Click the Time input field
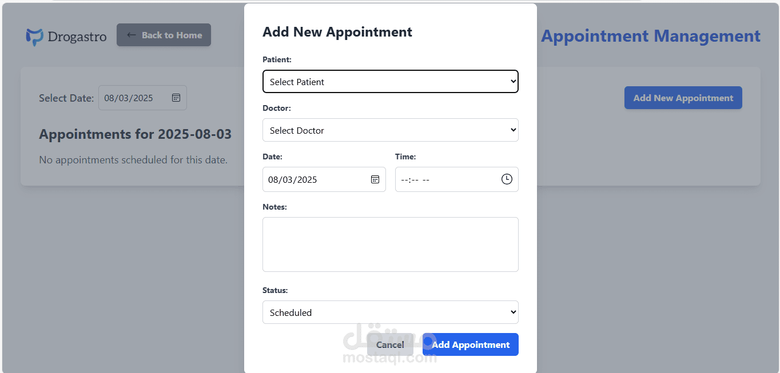780x373 pixels. [x=457, y=179]
